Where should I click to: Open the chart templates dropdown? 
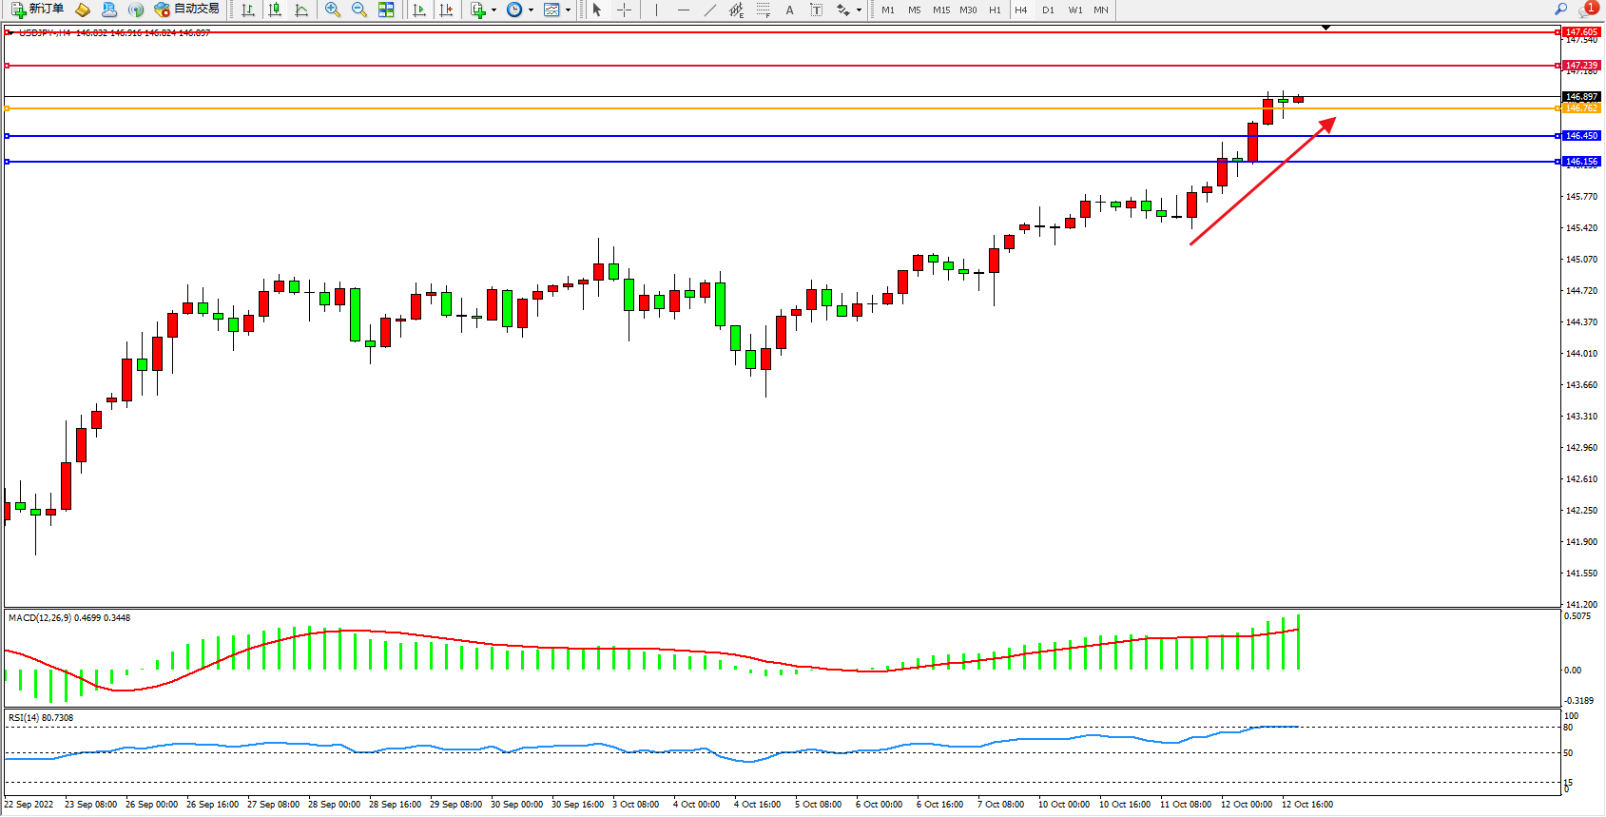(x=568, y=10)
